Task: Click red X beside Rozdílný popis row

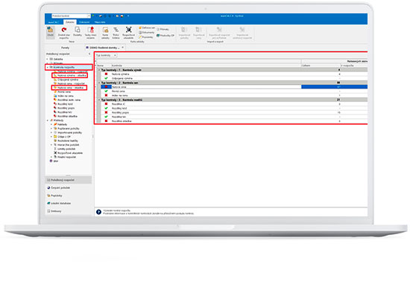Action: click(x=106, y=112)
